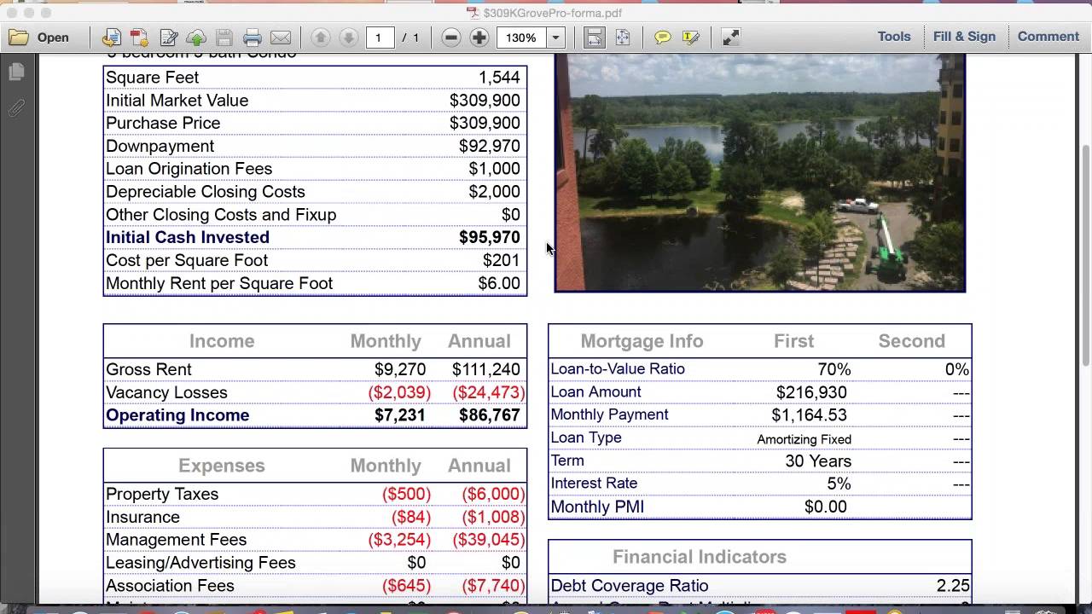Select the highlight text tool icon

click(691, 38)
